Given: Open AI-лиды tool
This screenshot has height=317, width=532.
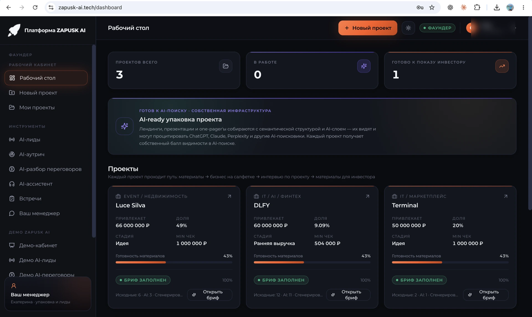Looking at the screenshot, I should [46, 140].
